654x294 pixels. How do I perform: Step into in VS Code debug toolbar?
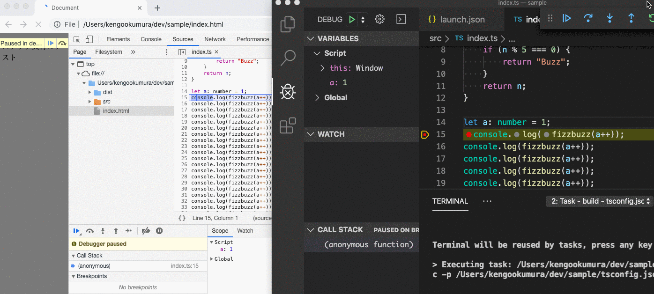[609, 18]
